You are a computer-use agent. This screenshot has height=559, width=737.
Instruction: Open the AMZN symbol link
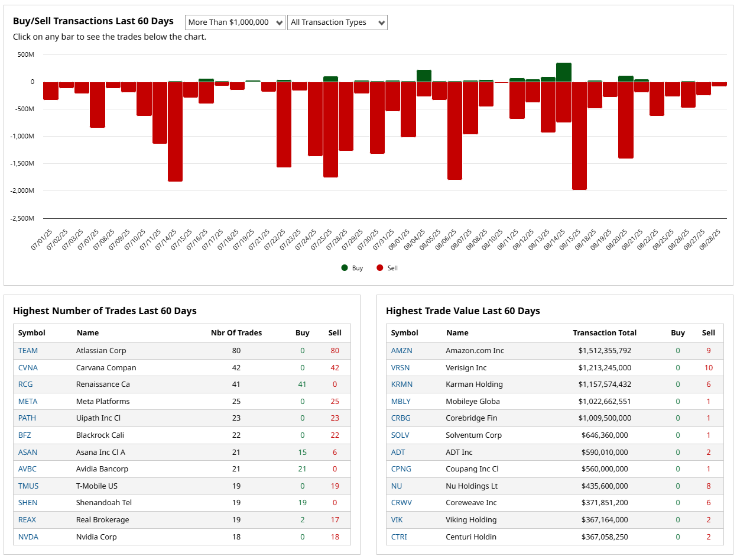[x=402, y=351]
